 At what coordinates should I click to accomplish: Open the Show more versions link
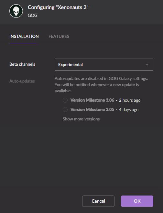coord(81,119)
